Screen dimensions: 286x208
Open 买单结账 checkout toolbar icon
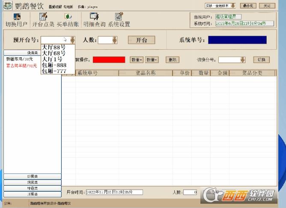68,20
